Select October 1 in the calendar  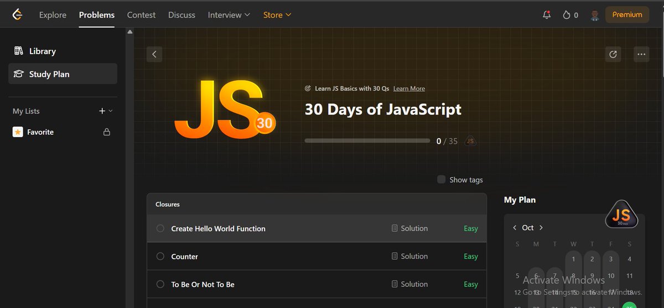(573, 259)
